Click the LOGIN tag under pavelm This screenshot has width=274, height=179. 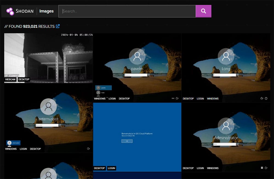pos(112,99)
